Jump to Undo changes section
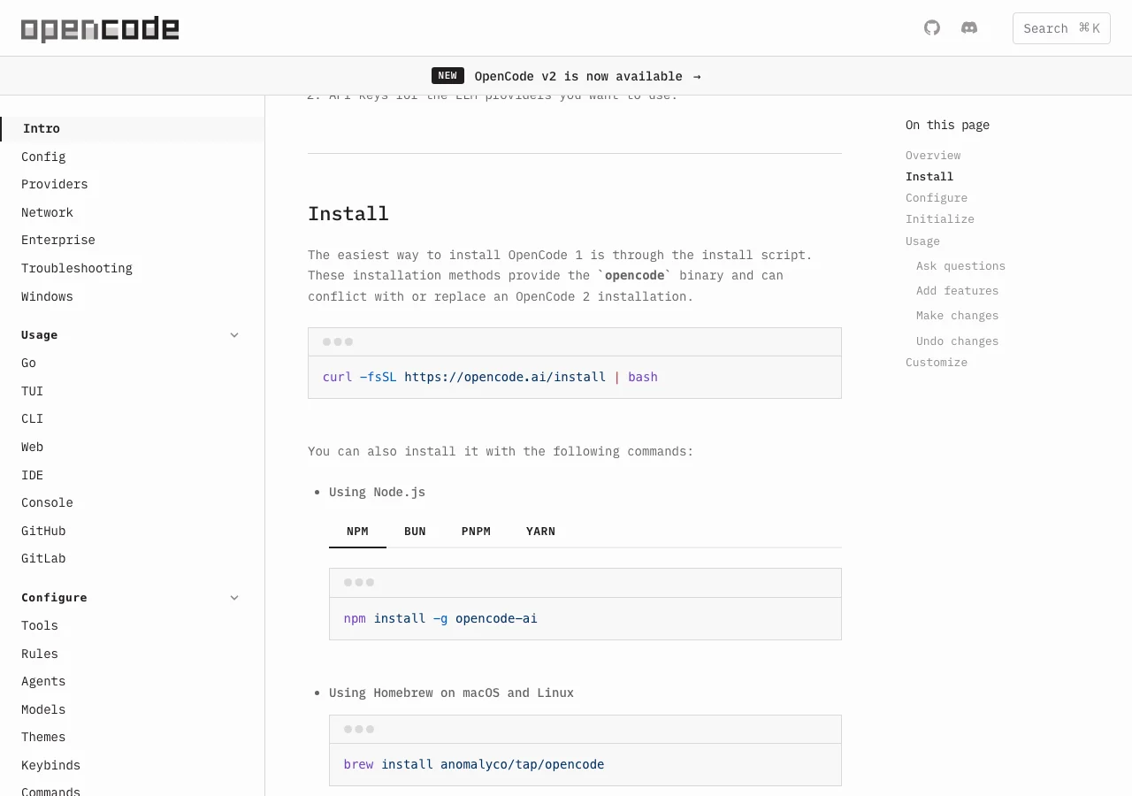 [x=957, y=341]
